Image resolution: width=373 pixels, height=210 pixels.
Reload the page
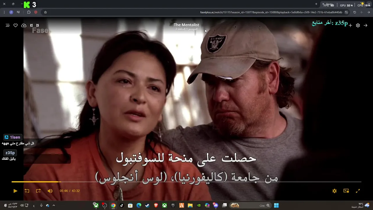pyautogui.click(x=355, y=12)
